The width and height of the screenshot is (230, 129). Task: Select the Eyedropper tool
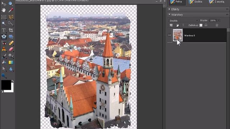[11, 10]
